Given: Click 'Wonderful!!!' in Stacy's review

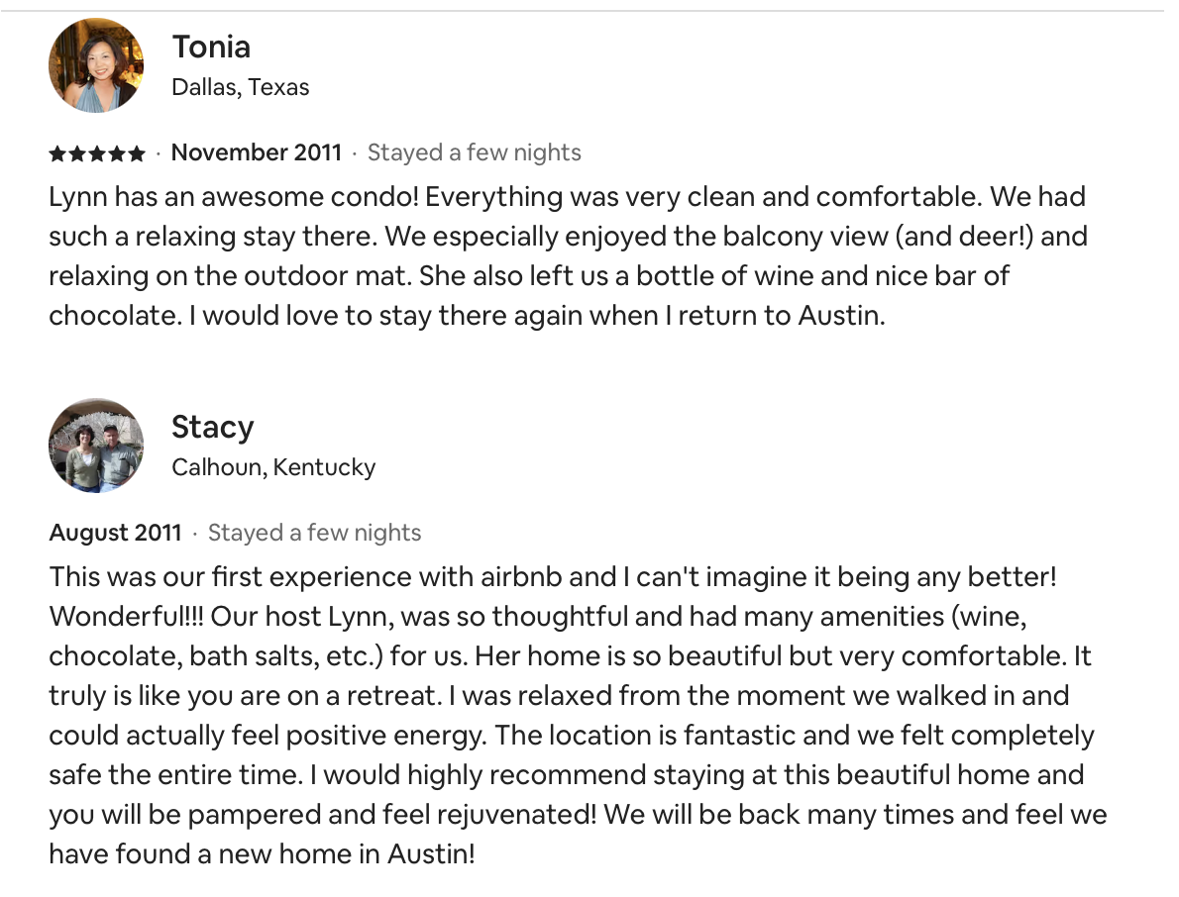Looking at the screenshot, I should point(127,617).
